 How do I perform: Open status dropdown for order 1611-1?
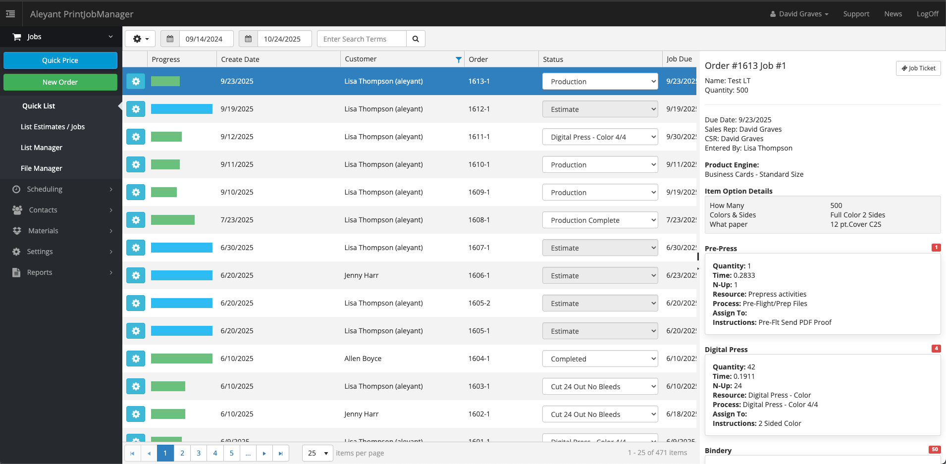point(600,137)
